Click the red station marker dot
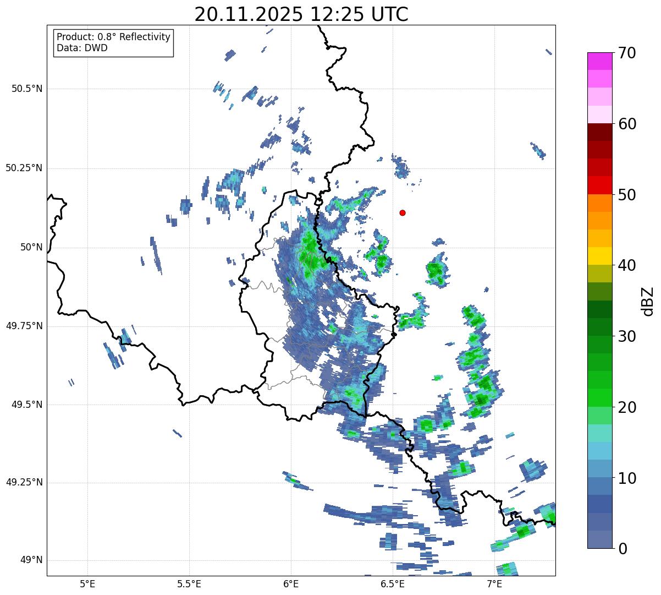661x595 pixels. point(403,212)
